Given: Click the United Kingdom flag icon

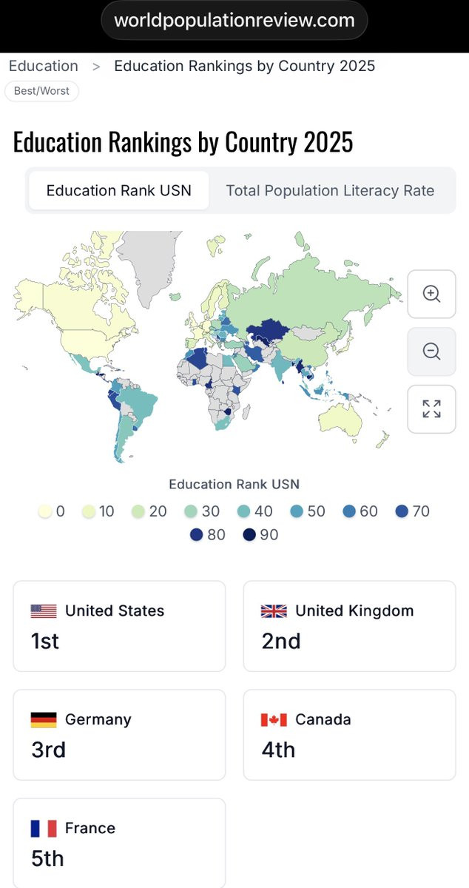Looking at the screenshot, I should click(274, 611).
